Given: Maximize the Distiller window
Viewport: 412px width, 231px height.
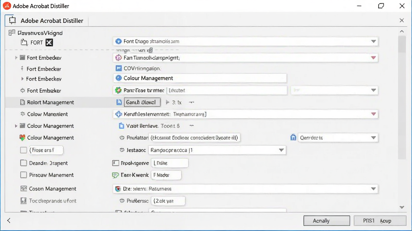Looking at the screenshot, I should (381, 6).
